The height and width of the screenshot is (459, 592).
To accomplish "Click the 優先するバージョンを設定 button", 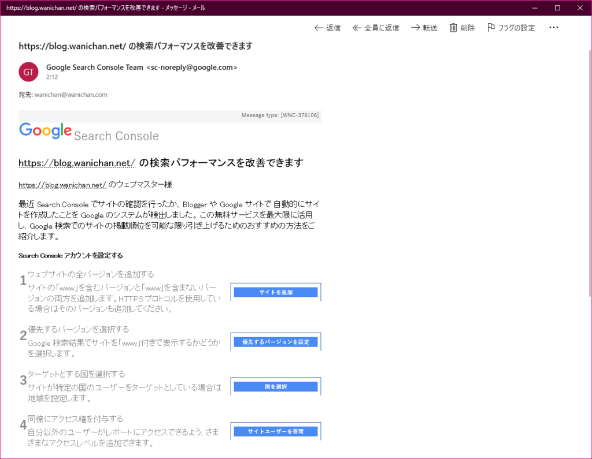I will [x=276, y=342].
